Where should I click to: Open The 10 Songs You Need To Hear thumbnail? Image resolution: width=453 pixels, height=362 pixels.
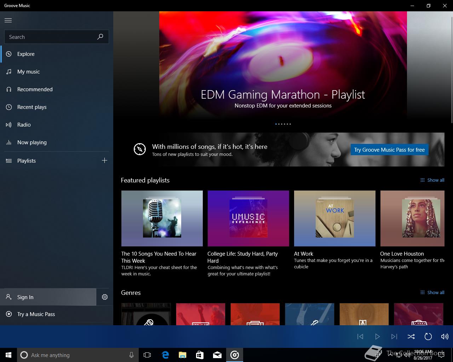point(162,218)
